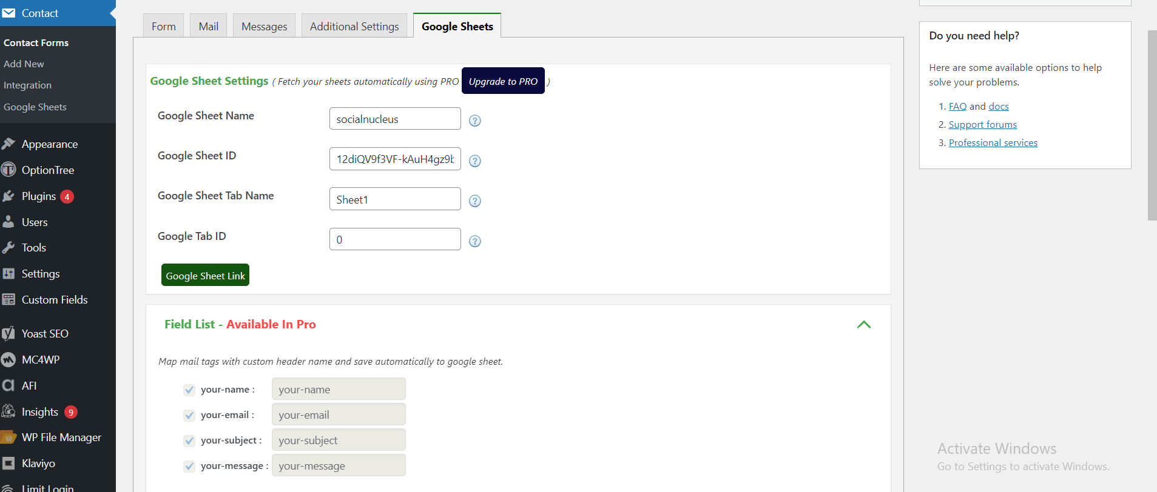1157x492 pixels.
Task: Click the Plugins plug icon
Action: [x=8, y=196]
